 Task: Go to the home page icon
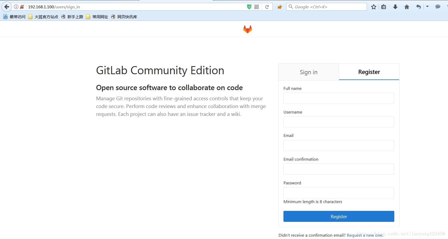(x=407, y=7)
